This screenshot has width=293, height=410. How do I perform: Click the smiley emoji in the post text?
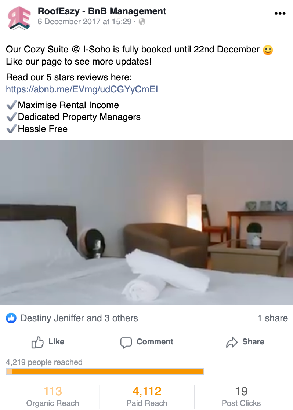[x=268, y=50]
